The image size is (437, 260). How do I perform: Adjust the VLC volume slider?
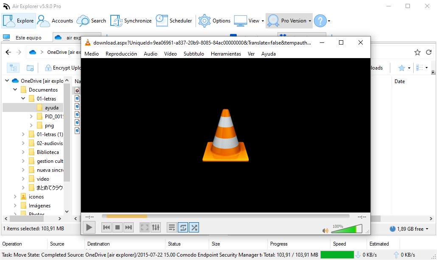pos(346,229)
